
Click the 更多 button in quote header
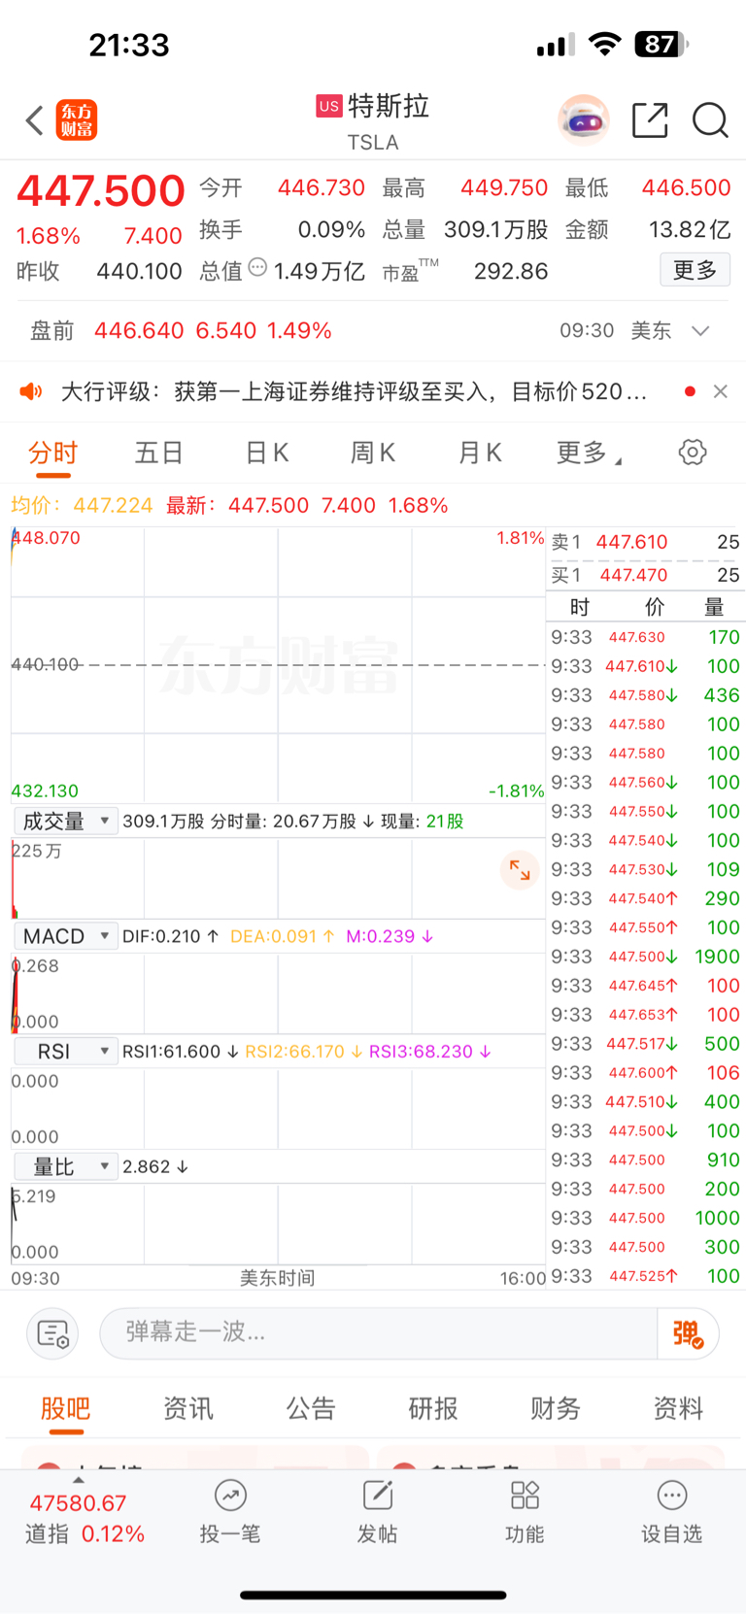pyautogui.click(x=695, y=270)
